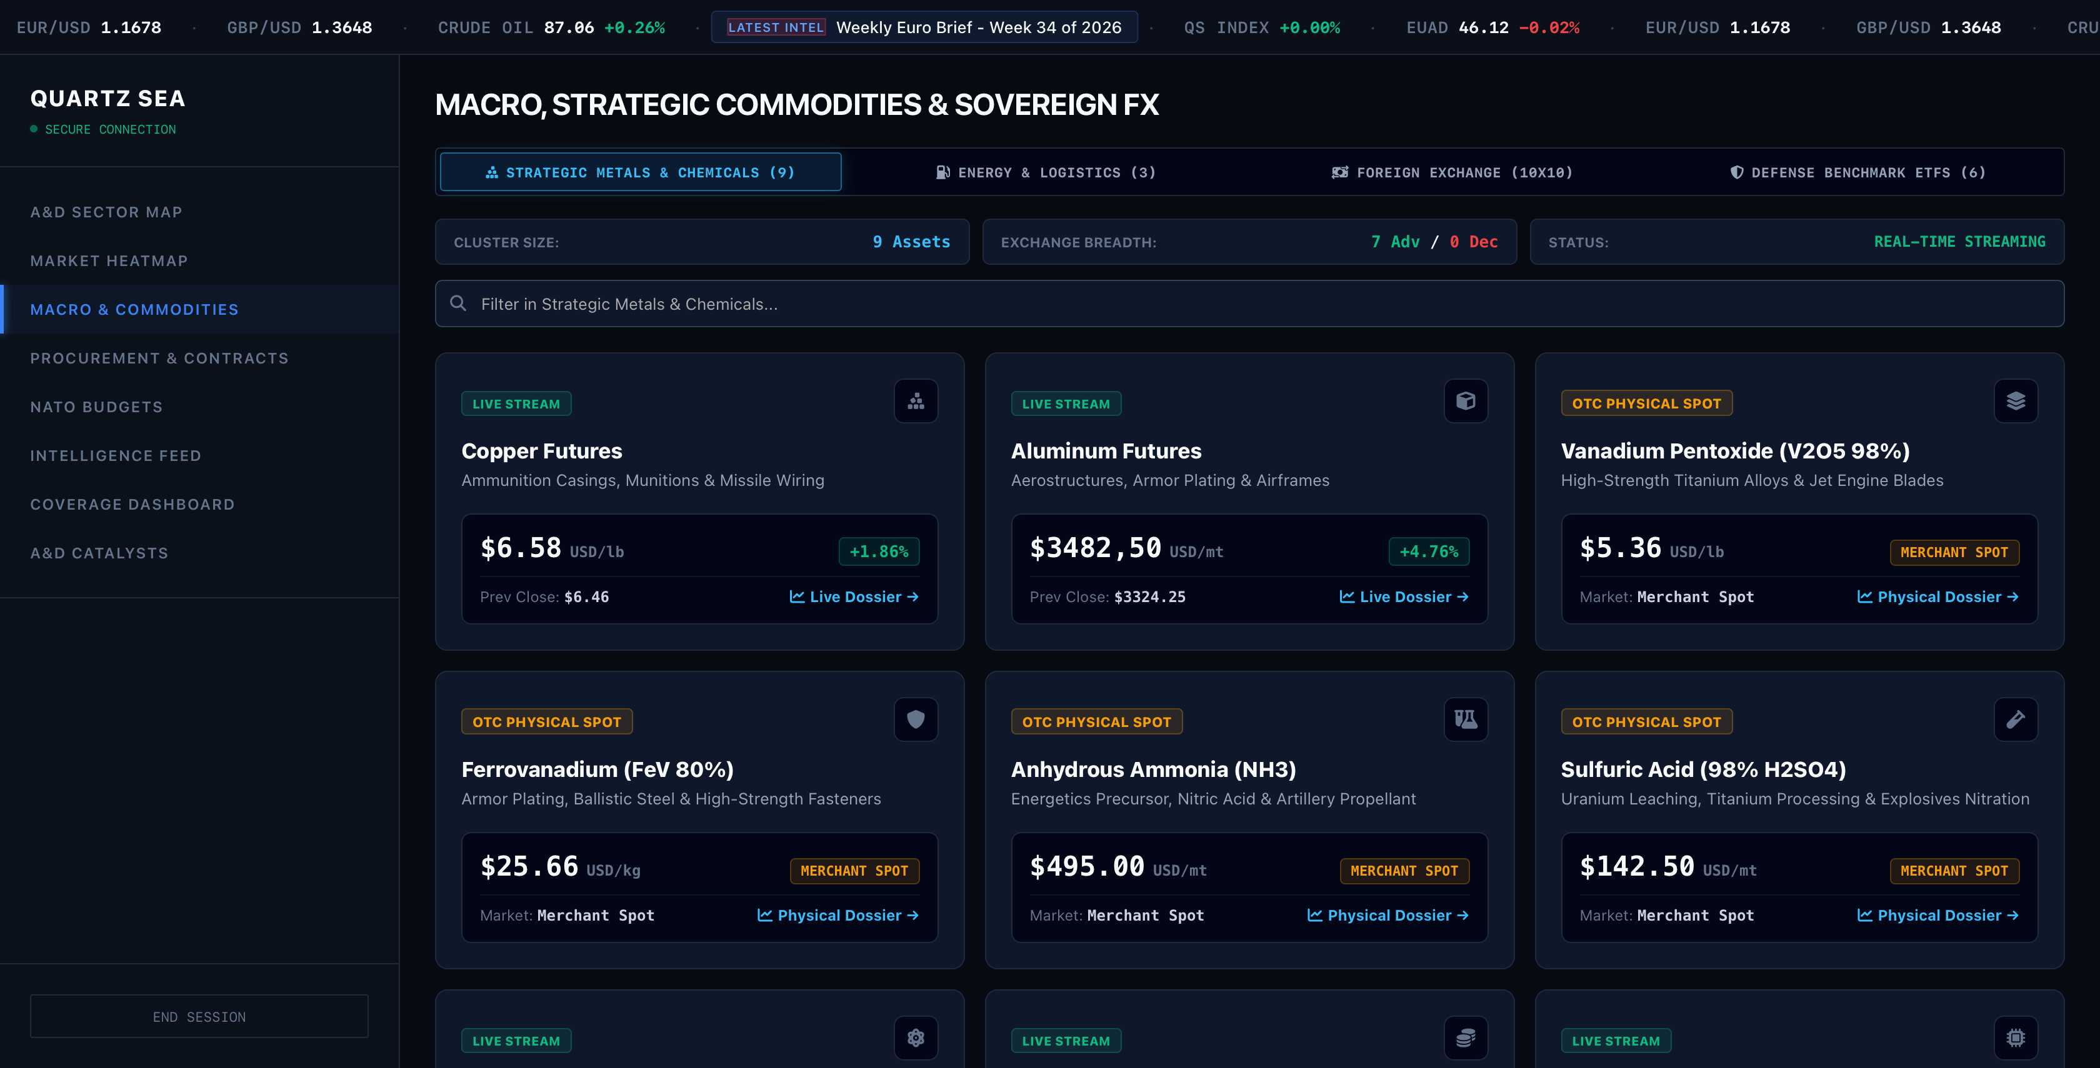Click the Crude Oil 87.06 ticker
The width and height of the screenshot is (2100, 1068).
coord(551,27)
